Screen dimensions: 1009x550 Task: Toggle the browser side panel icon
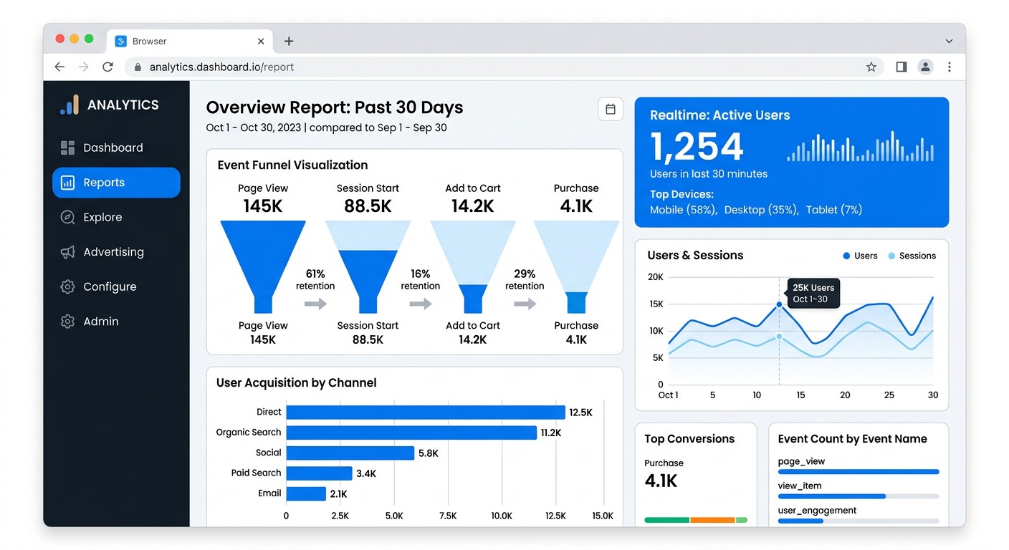[902, 67]
